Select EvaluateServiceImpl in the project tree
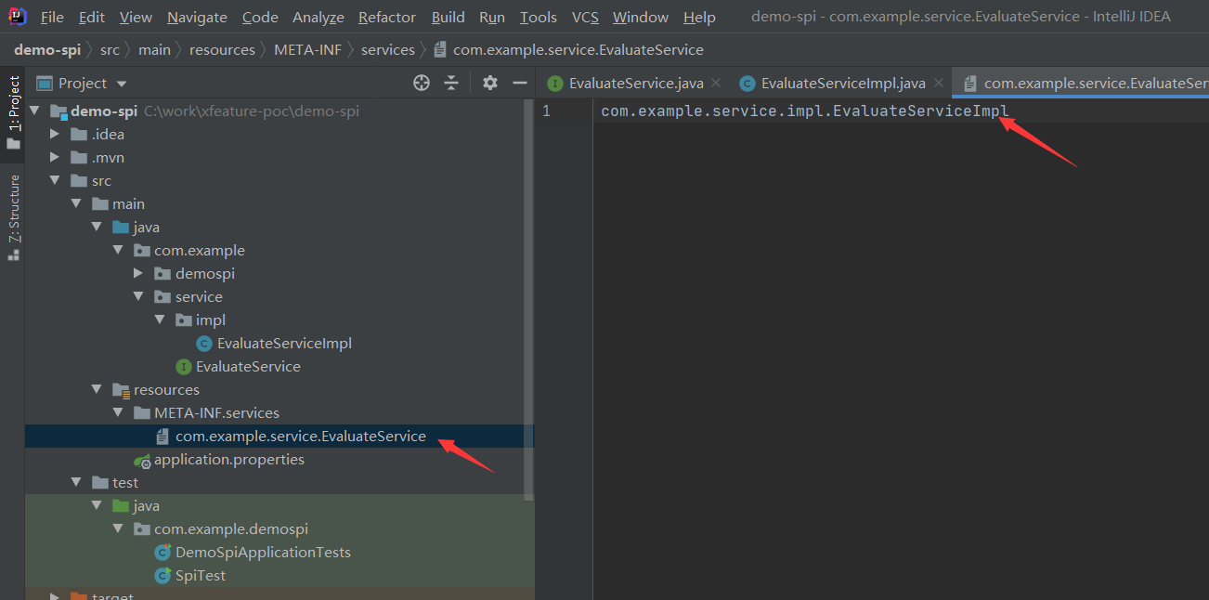Viewport: 1209px width, 600px height. click(x=284, y=344)
